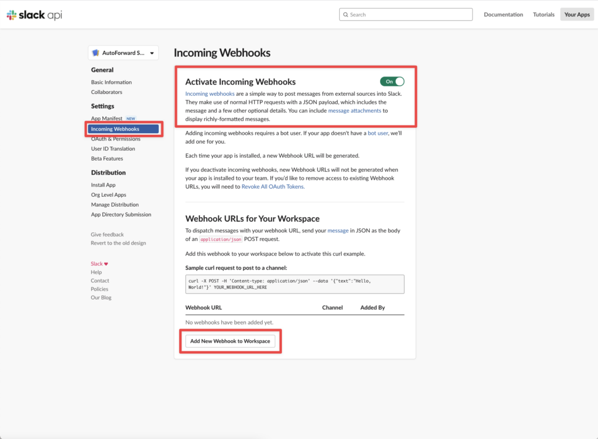Viewport: 598px width, 439px height.
Task: Go to the Install App page
Action: 103,185
